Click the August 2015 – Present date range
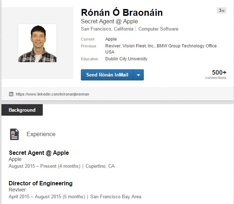 [x=45, y=166]
